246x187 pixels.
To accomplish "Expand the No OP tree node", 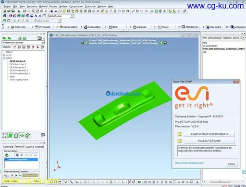I will 4,55.
